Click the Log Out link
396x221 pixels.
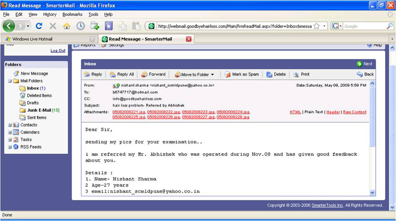coord(57,50)
